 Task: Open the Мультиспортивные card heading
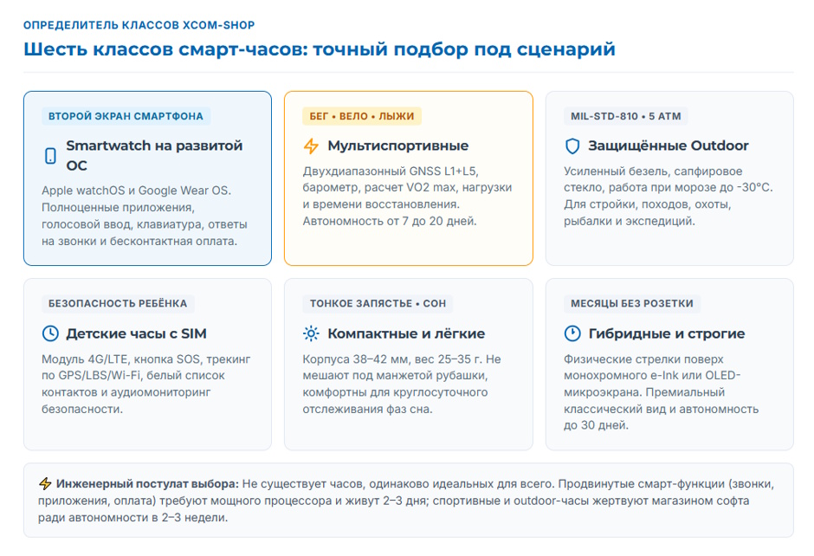[397, 145]
